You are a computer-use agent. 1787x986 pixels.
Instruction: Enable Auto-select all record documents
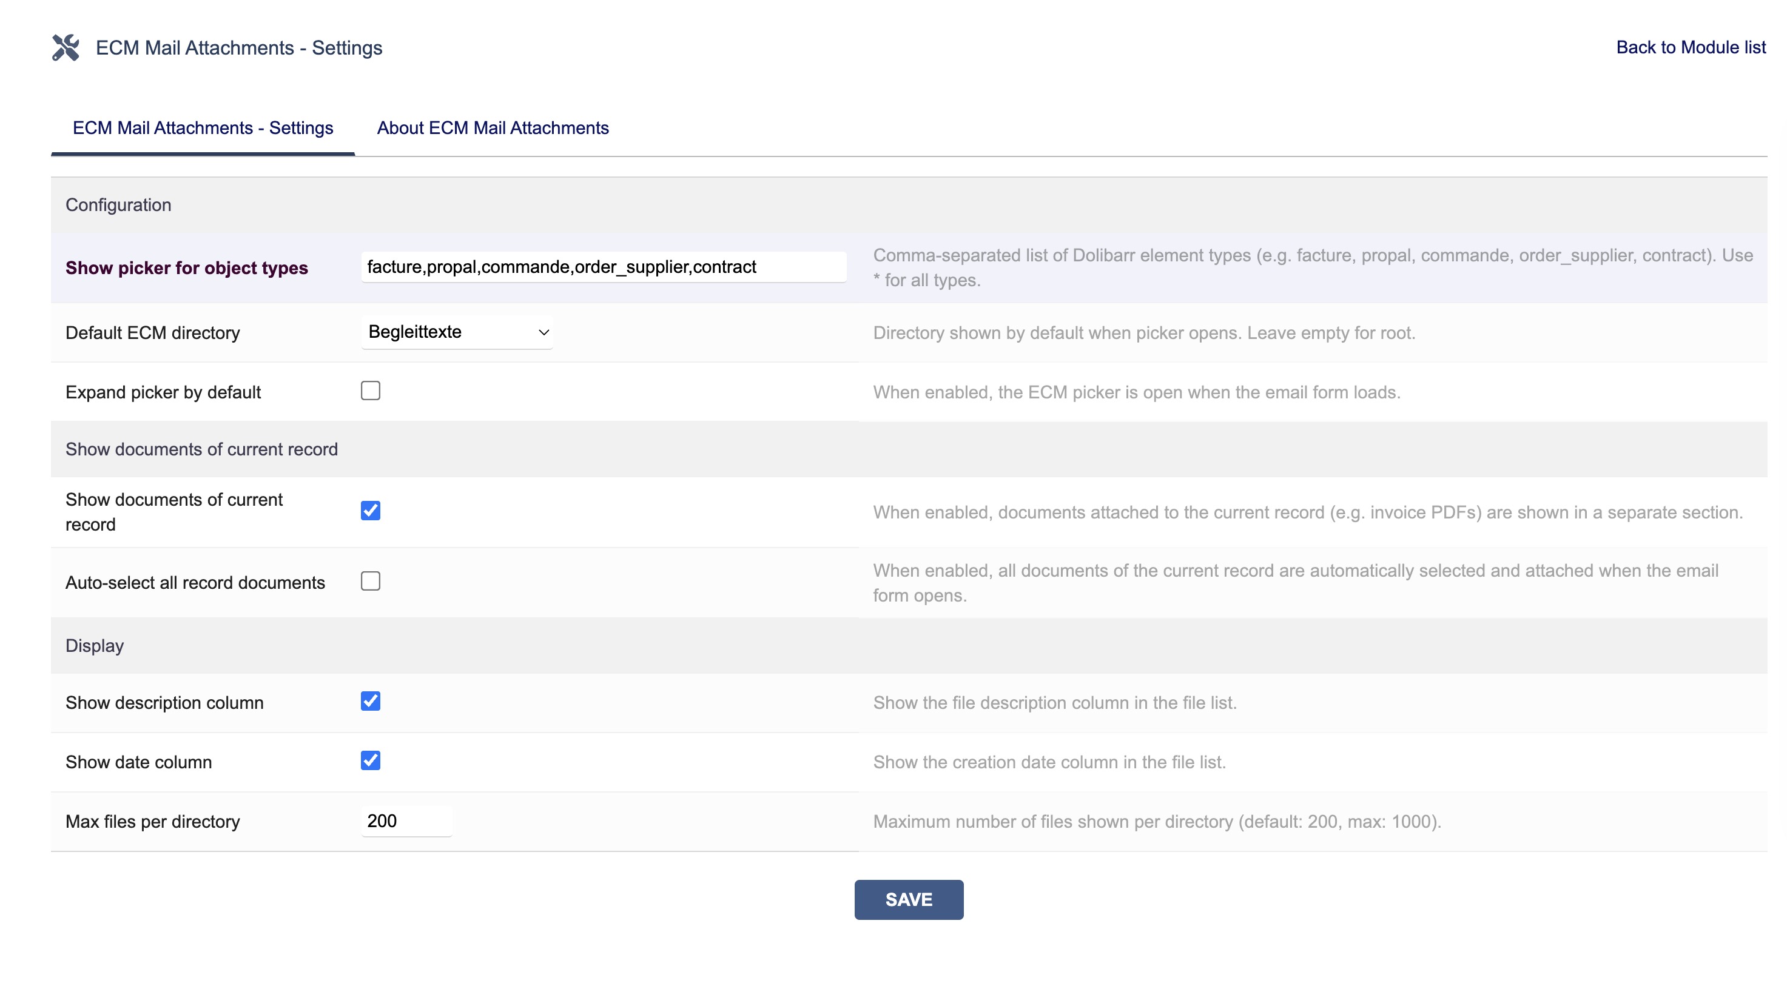point(371,581)
